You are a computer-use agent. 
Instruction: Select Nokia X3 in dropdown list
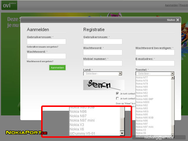point(153,130)
